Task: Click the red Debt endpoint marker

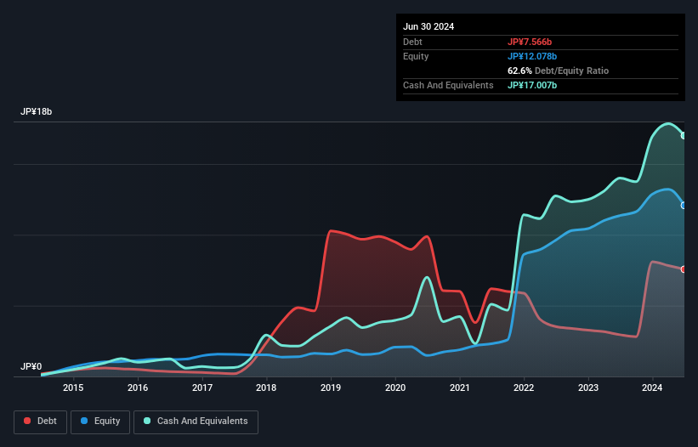Action: 684,269
